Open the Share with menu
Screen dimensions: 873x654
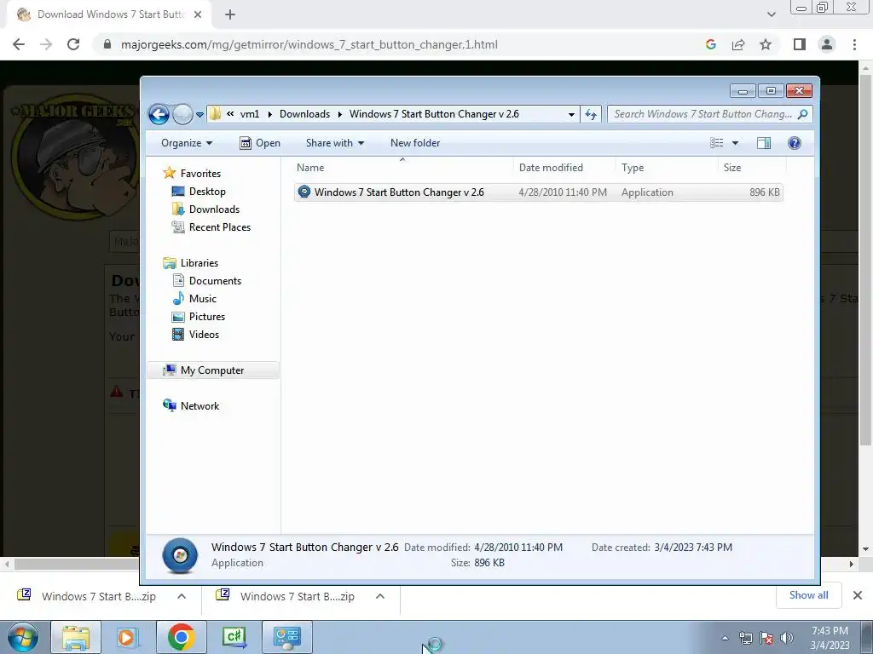334,143
